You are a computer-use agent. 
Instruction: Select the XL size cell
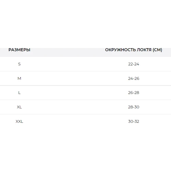(x=19, y=107)
